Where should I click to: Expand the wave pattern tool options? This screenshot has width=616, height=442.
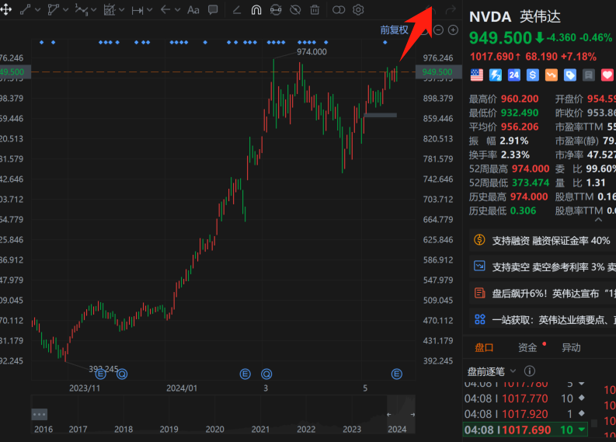click(93, 10)
